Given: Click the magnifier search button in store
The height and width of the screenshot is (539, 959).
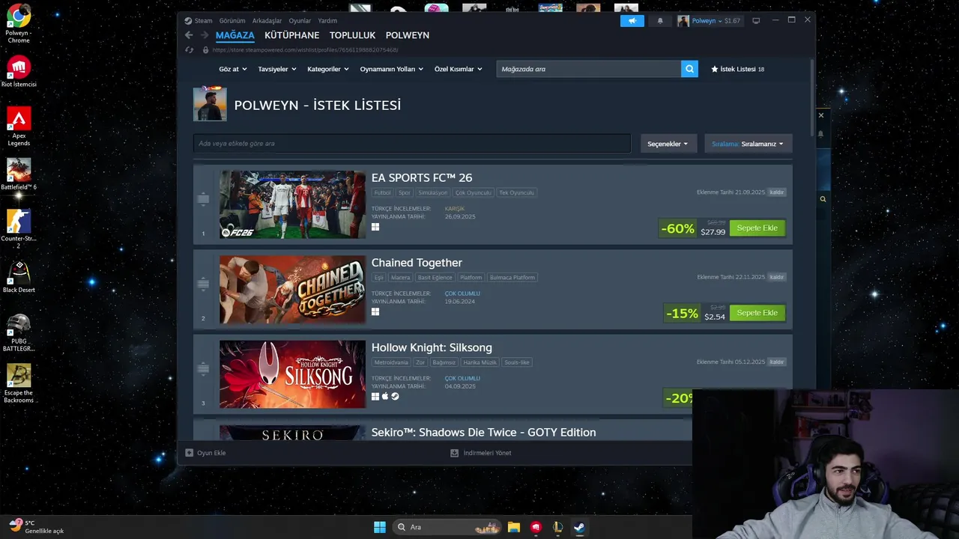Looking at the screenshot, I should pos(689,69).
